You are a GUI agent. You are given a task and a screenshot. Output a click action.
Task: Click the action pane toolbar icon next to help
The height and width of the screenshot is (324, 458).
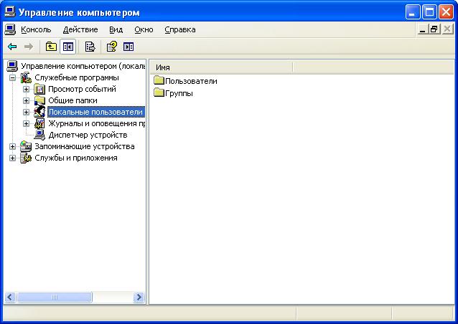[x=128, y=47]
